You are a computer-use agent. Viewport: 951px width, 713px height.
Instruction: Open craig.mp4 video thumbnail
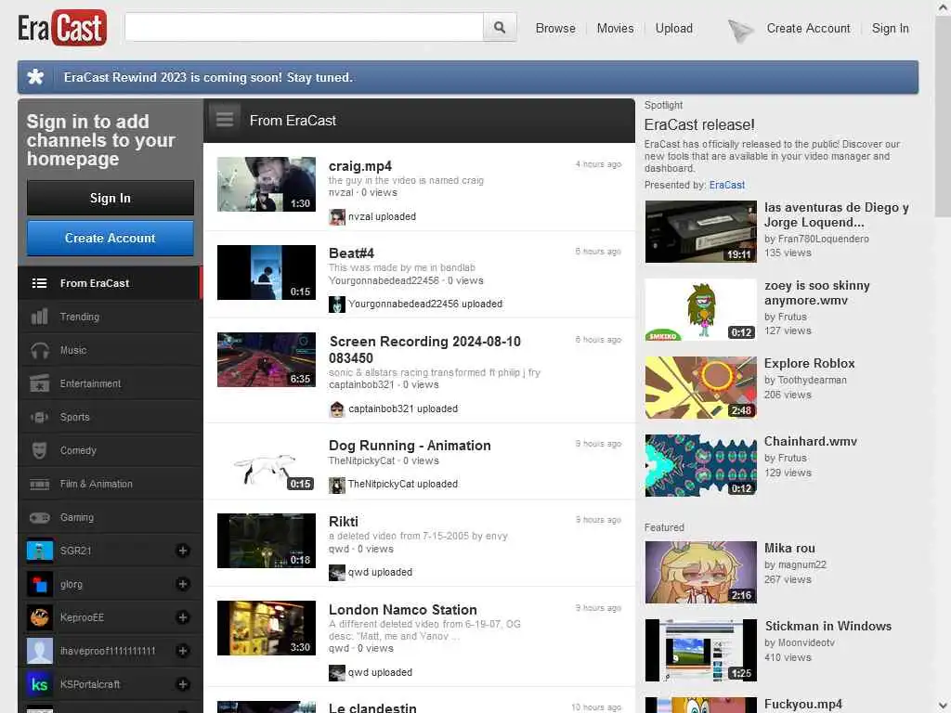point(267,185)
